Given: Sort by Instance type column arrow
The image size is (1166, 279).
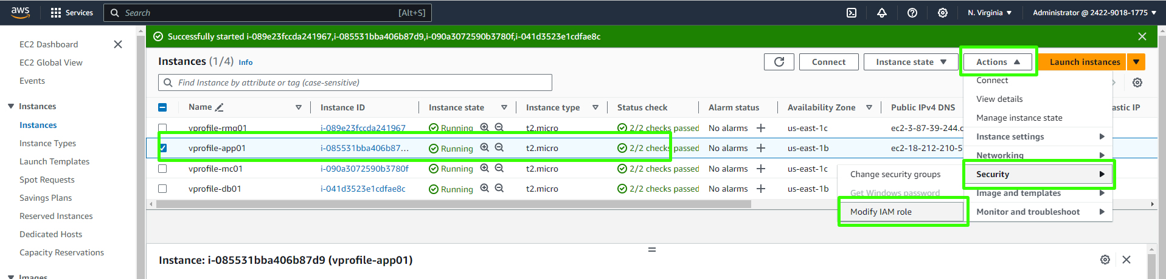Looking at the screenshot, I should click(x=595, y=107).
